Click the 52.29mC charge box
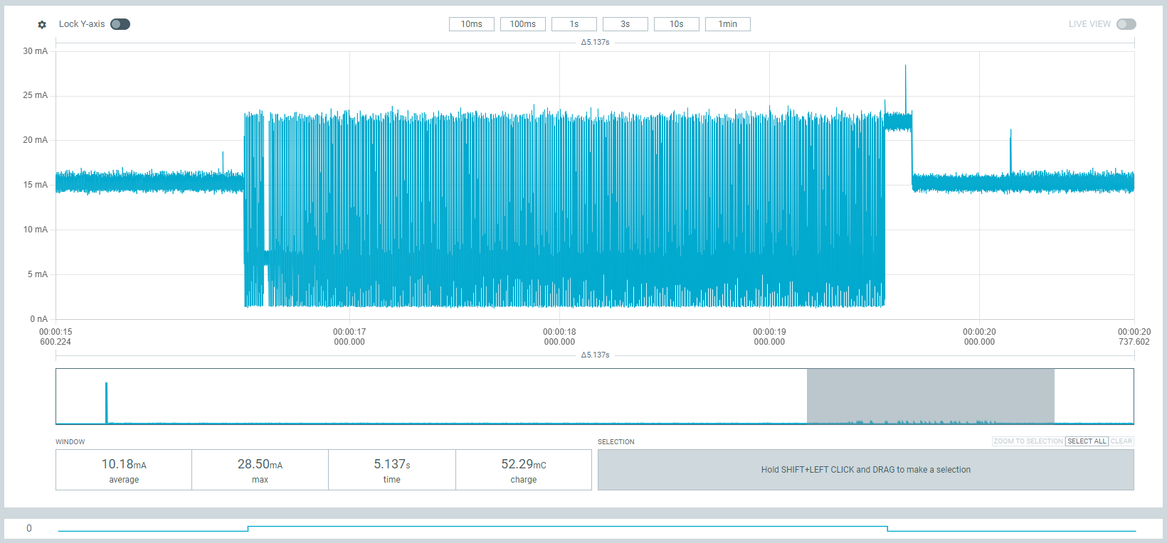The image size is (1167, 543). (523, 470)
